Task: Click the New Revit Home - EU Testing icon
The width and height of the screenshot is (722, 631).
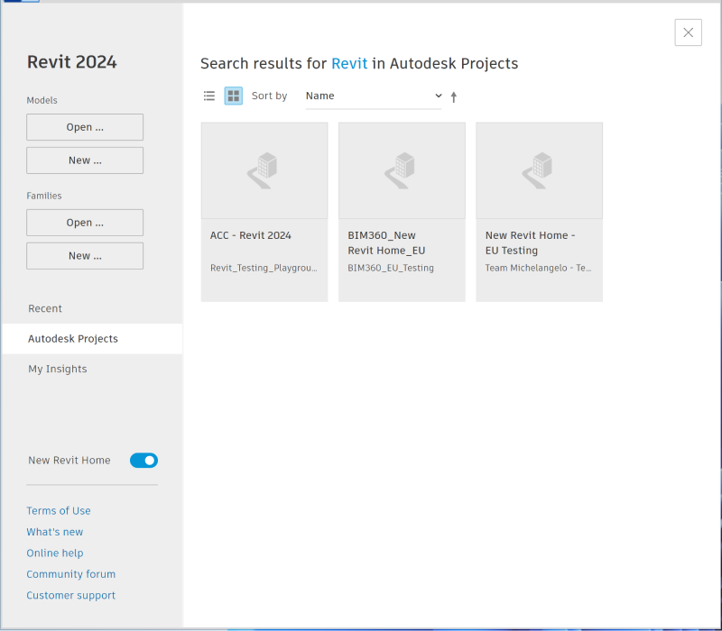Action: coord(539,170)
